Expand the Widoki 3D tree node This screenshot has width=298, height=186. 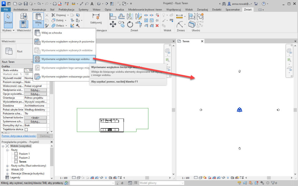coord(8,169)
